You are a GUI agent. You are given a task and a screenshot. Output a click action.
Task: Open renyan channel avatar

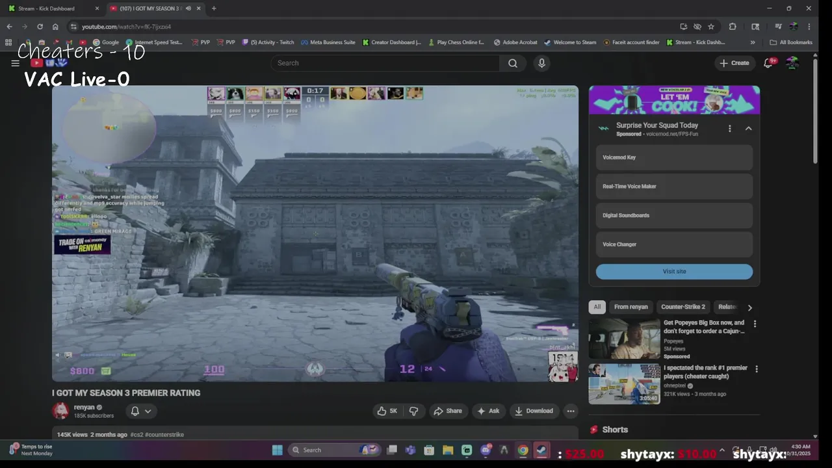tap(60, 411)
